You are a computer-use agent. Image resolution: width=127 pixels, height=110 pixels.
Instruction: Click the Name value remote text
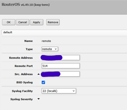pyautogui.click(x=46, y=41)
